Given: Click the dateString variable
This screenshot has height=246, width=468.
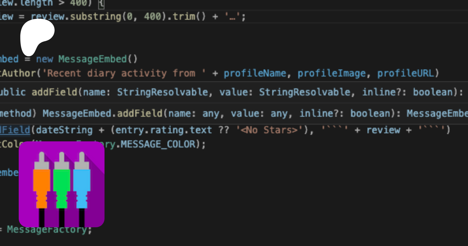Looking at the screenshot, I should [64, 130].
